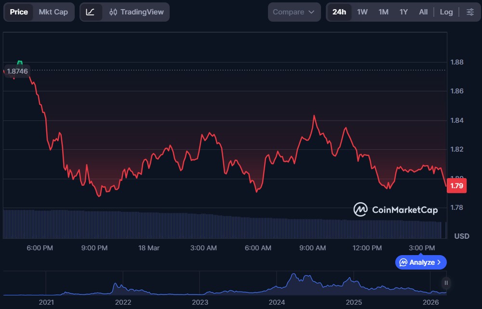Image resolution: width=482 pixels, height=309 pixels.
Task: Enable logarithmic scale with Log toggle
Action: (x=446, y=12)
